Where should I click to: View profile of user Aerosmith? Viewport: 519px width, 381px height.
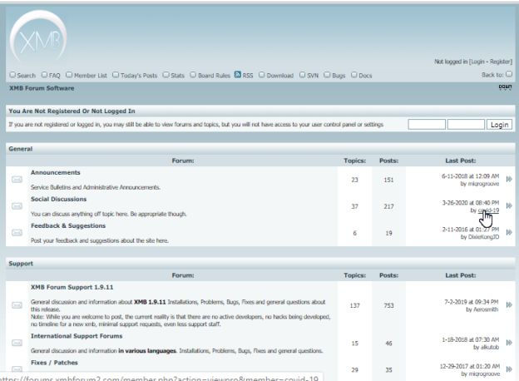point(486,309)
